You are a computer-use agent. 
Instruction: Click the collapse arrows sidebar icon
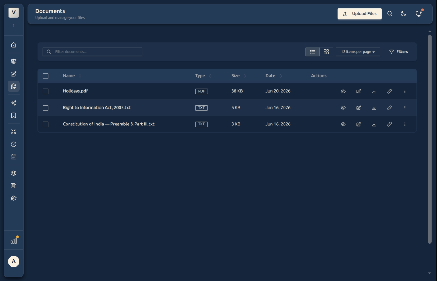point(14,132)
